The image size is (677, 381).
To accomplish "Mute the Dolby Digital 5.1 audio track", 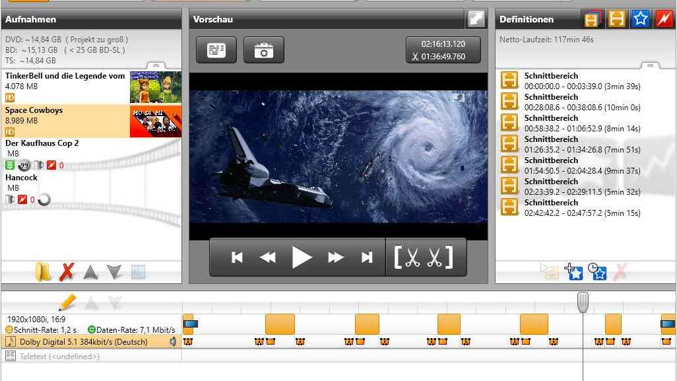I will click(x=173, y=342).
